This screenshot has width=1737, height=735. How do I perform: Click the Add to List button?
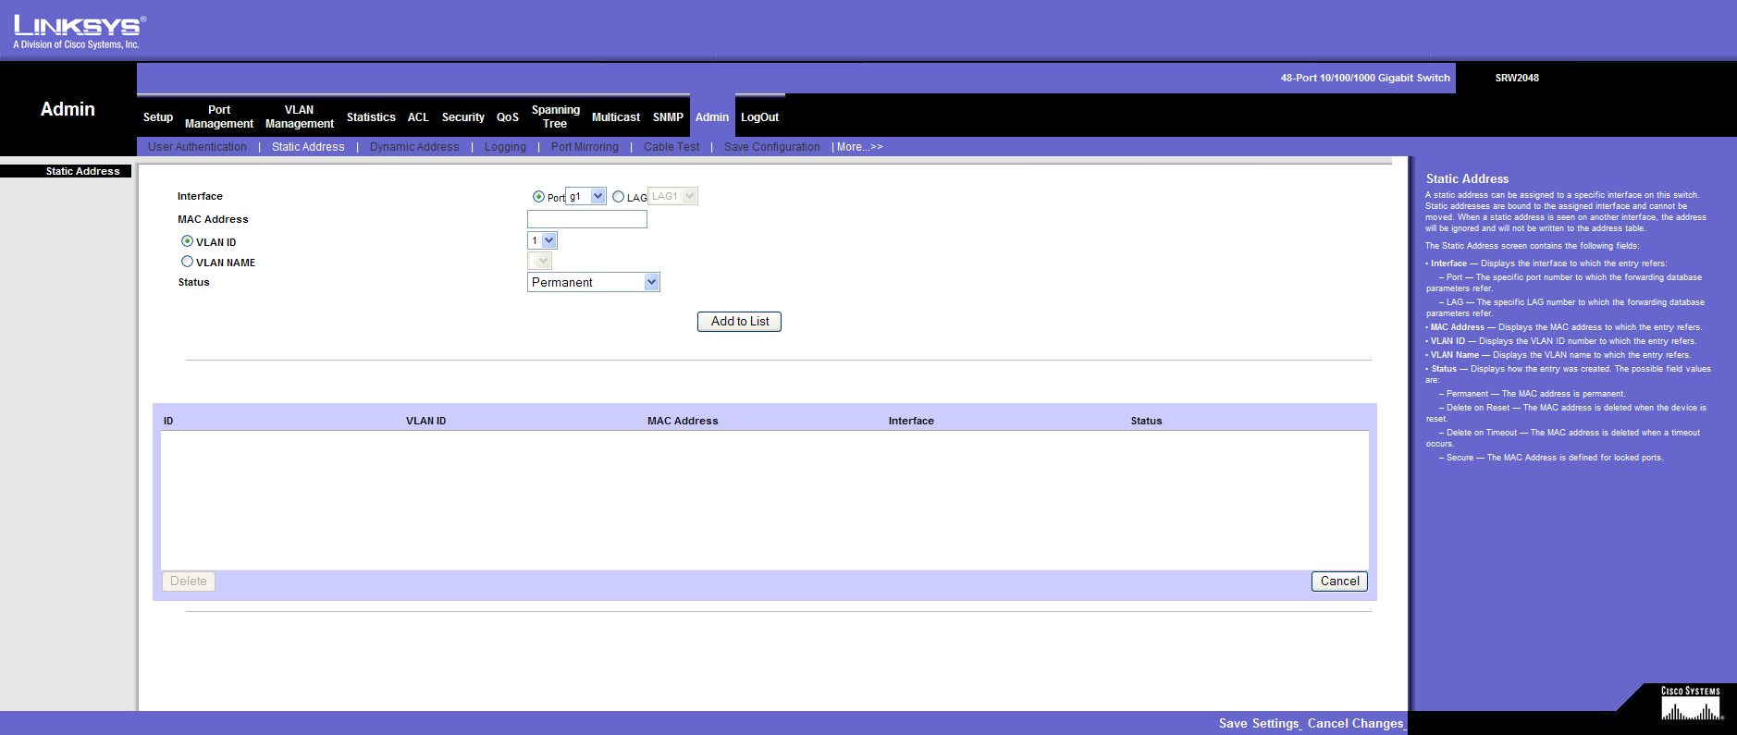click(x=739, y=322)
